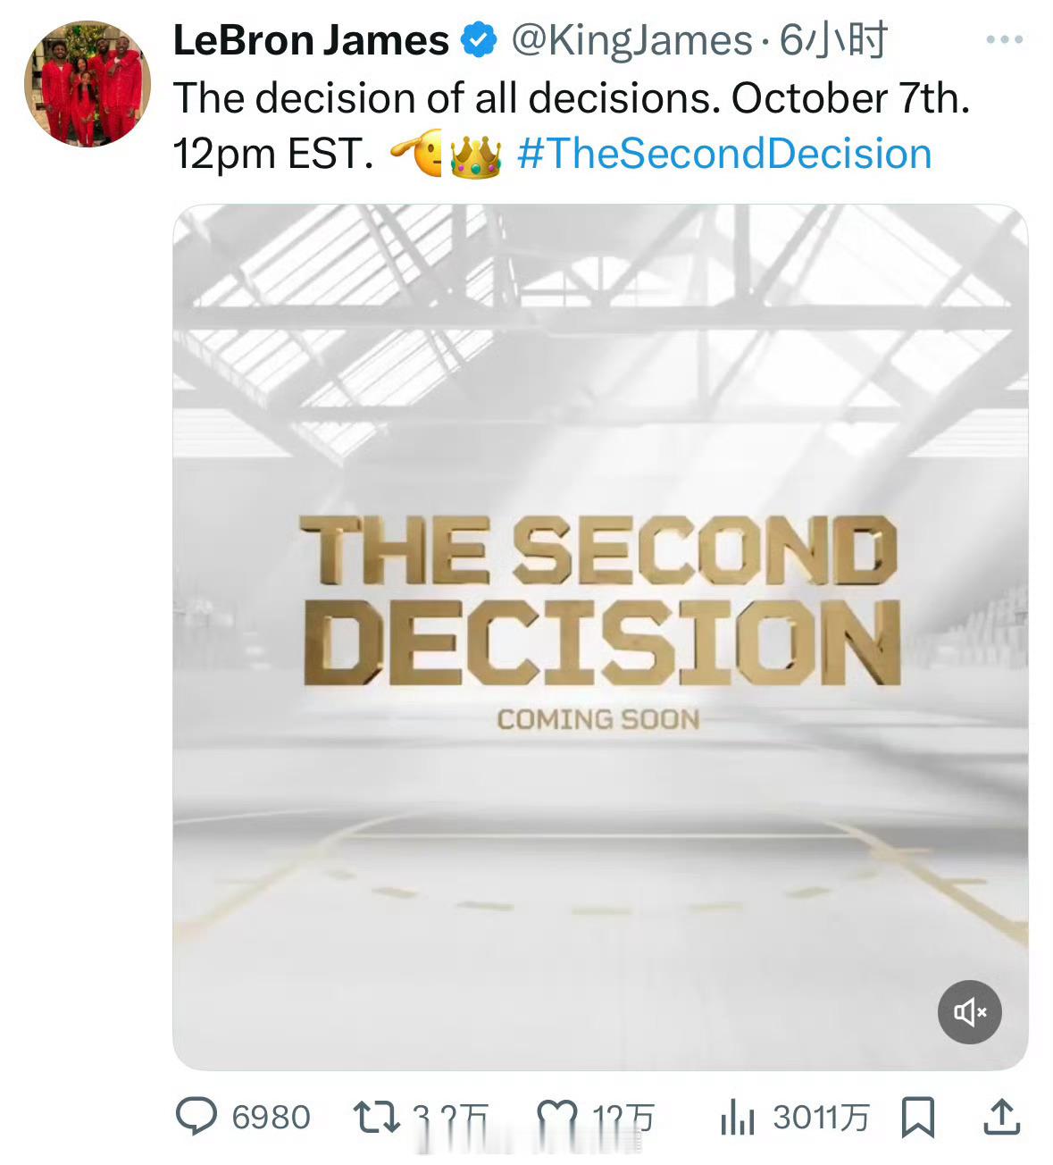
Task: Like the post with the heart icon
Action: click(556, 1117)
